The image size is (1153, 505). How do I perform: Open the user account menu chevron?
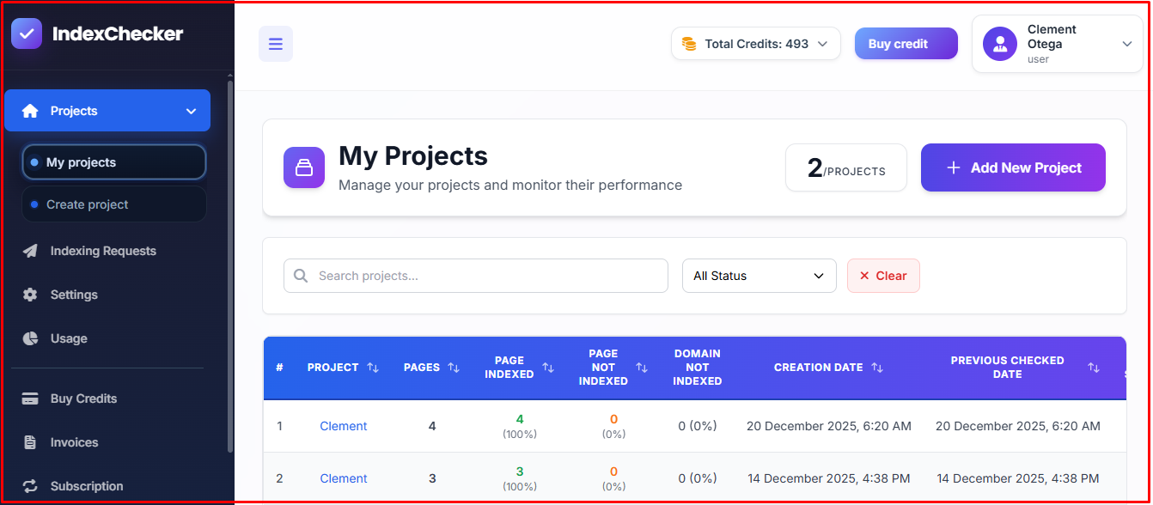pos(1127,44)
